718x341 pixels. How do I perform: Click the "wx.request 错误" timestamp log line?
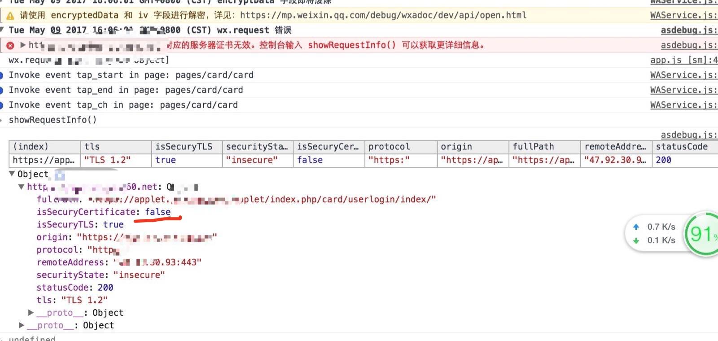(x=150, y=30)
